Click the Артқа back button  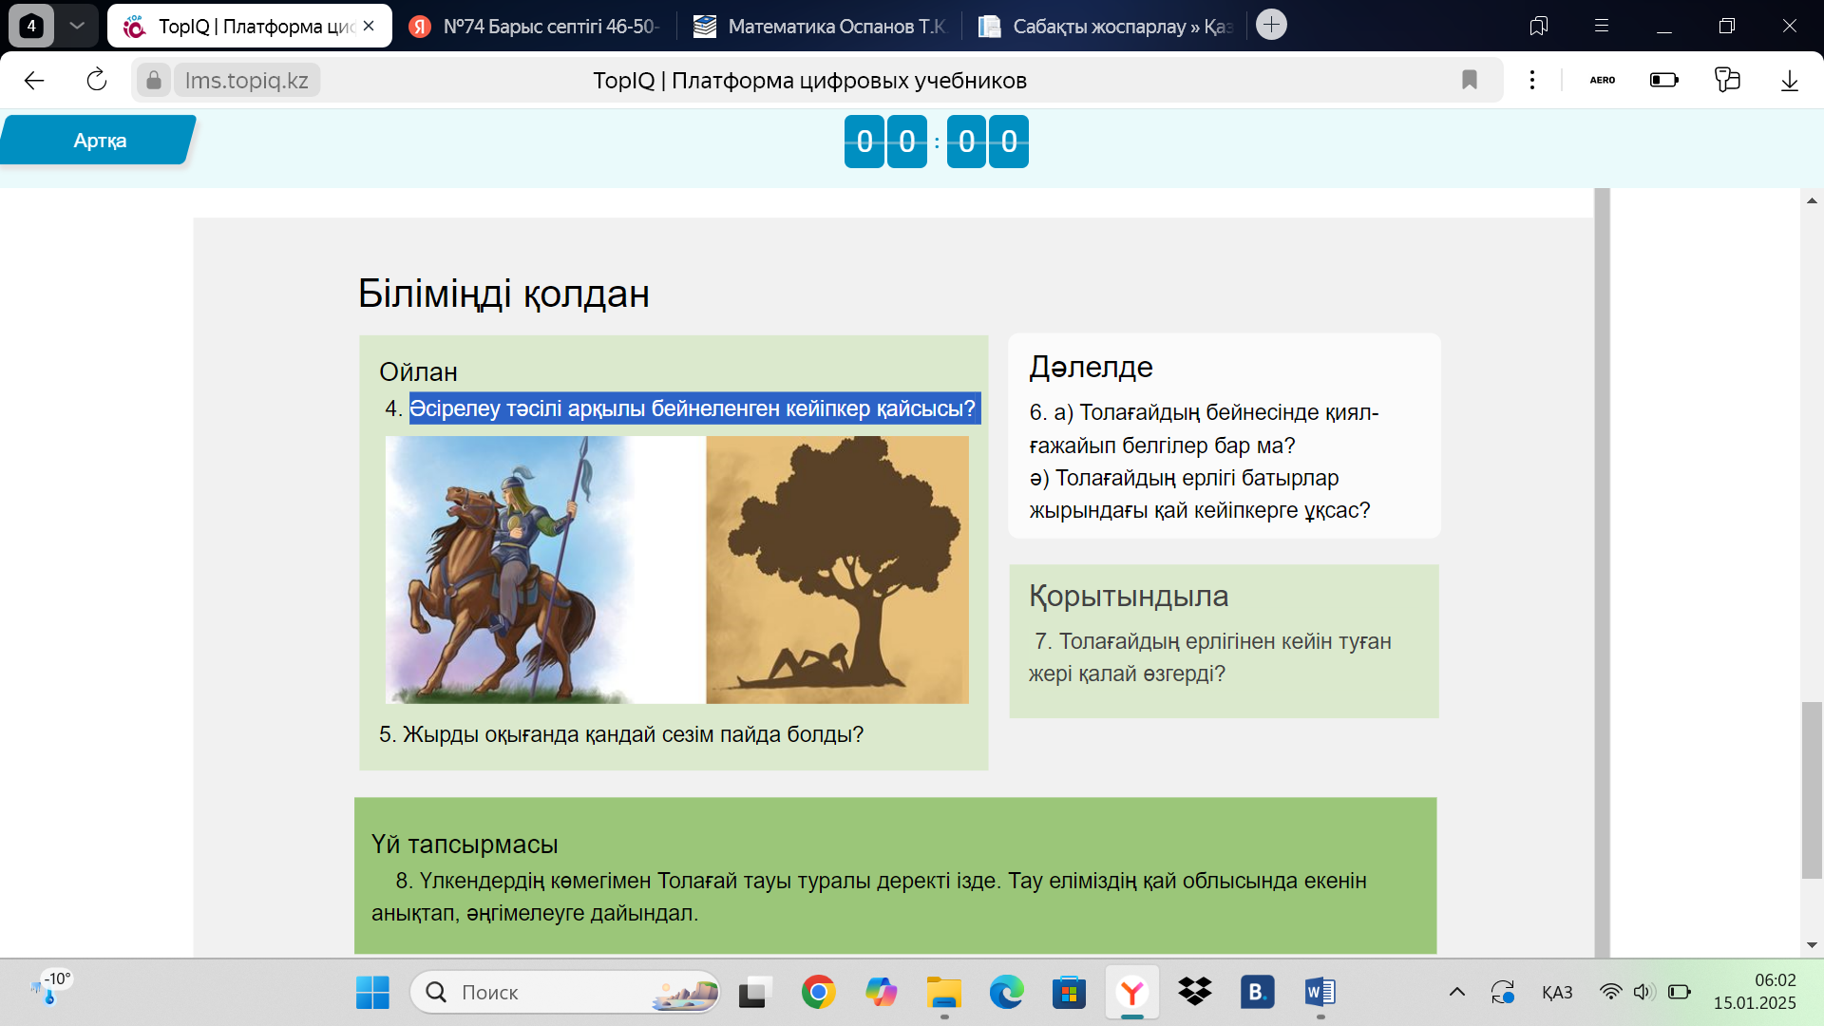99,141
